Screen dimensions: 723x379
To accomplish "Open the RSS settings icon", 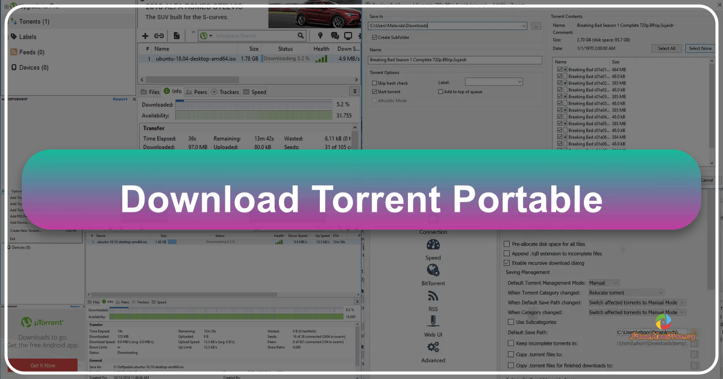I will point(433,296).
